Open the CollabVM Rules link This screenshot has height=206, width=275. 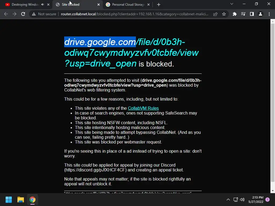tap(143, 108)
